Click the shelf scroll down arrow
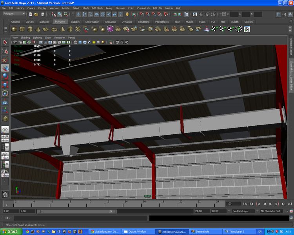The height and width of the screenshot is (235, 294). click(x=290, y=31)
